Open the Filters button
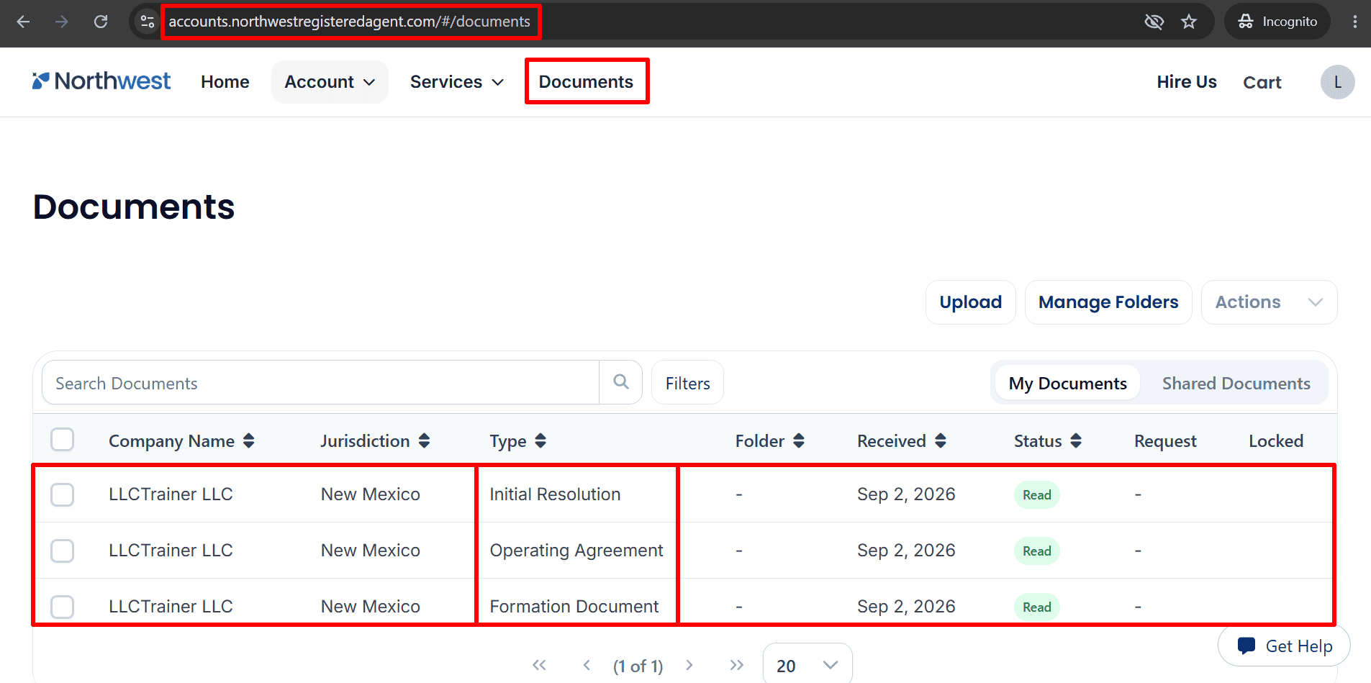The height and width of the screenshot is (683, 1371). click(x=687, y=383)
